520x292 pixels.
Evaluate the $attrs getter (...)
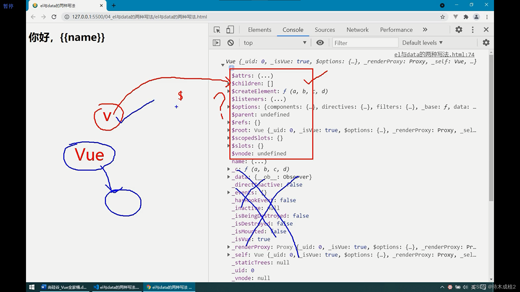point(265,76)
